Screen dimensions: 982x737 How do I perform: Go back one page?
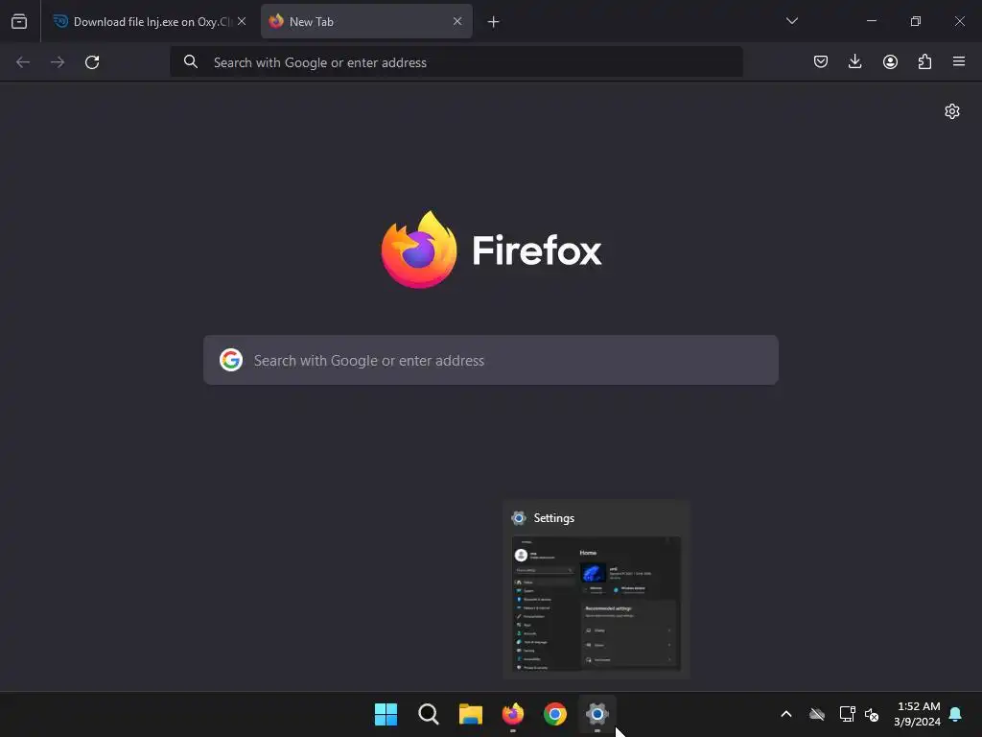coord(23,62)
